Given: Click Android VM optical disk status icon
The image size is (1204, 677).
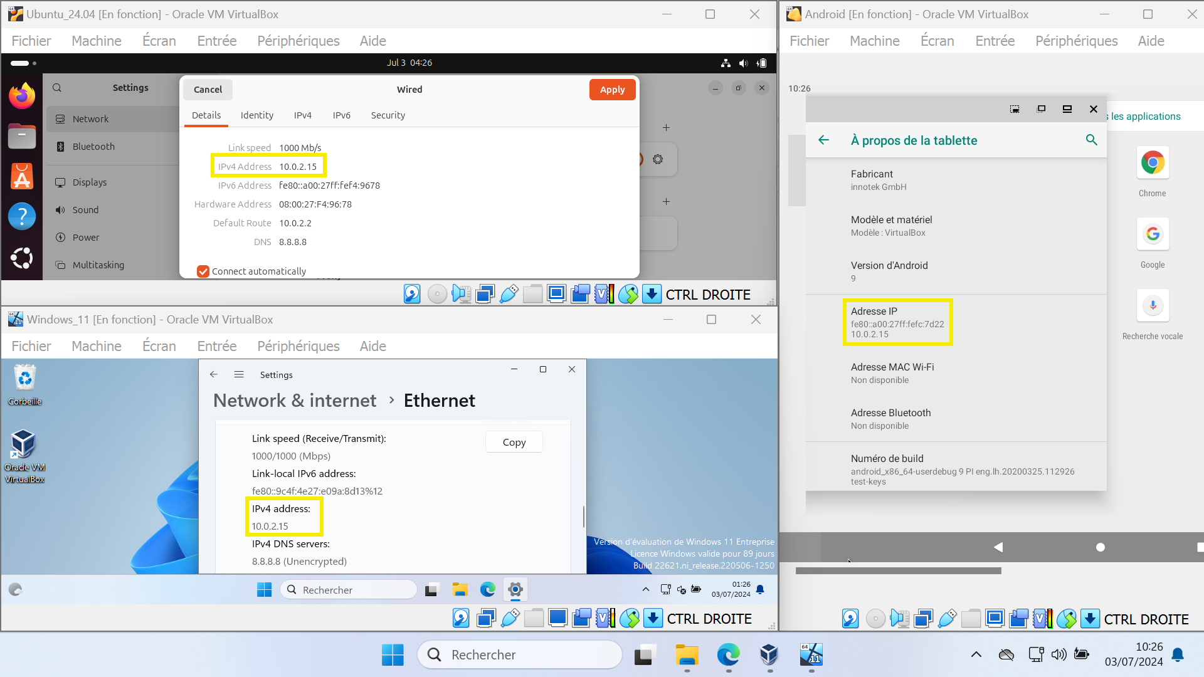Looking at the screenshot, I should point(875,619).
